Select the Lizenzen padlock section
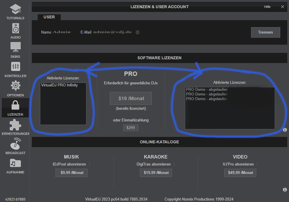 (15, 108)
